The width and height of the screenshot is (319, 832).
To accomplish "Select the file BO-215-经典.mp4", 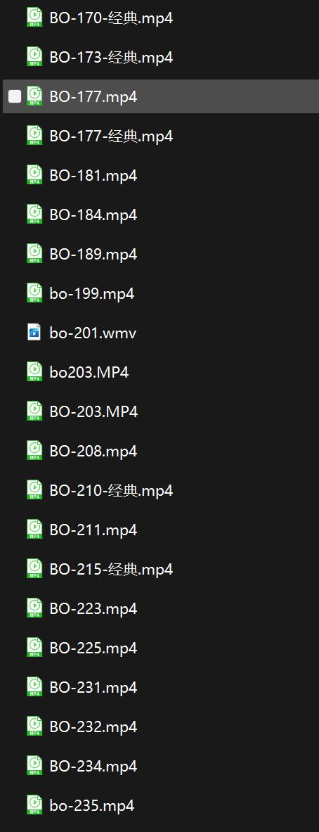I will click(x=111, y=570).
